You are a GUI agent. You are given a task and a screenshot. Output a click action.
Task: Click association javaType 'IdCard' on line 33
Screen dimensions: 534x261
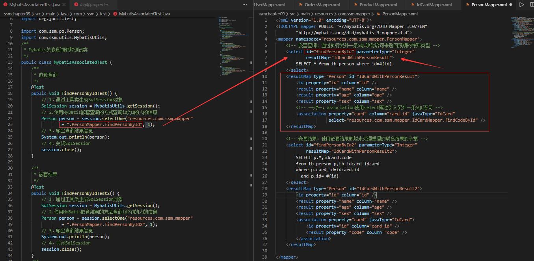click(x=401, y=220)
